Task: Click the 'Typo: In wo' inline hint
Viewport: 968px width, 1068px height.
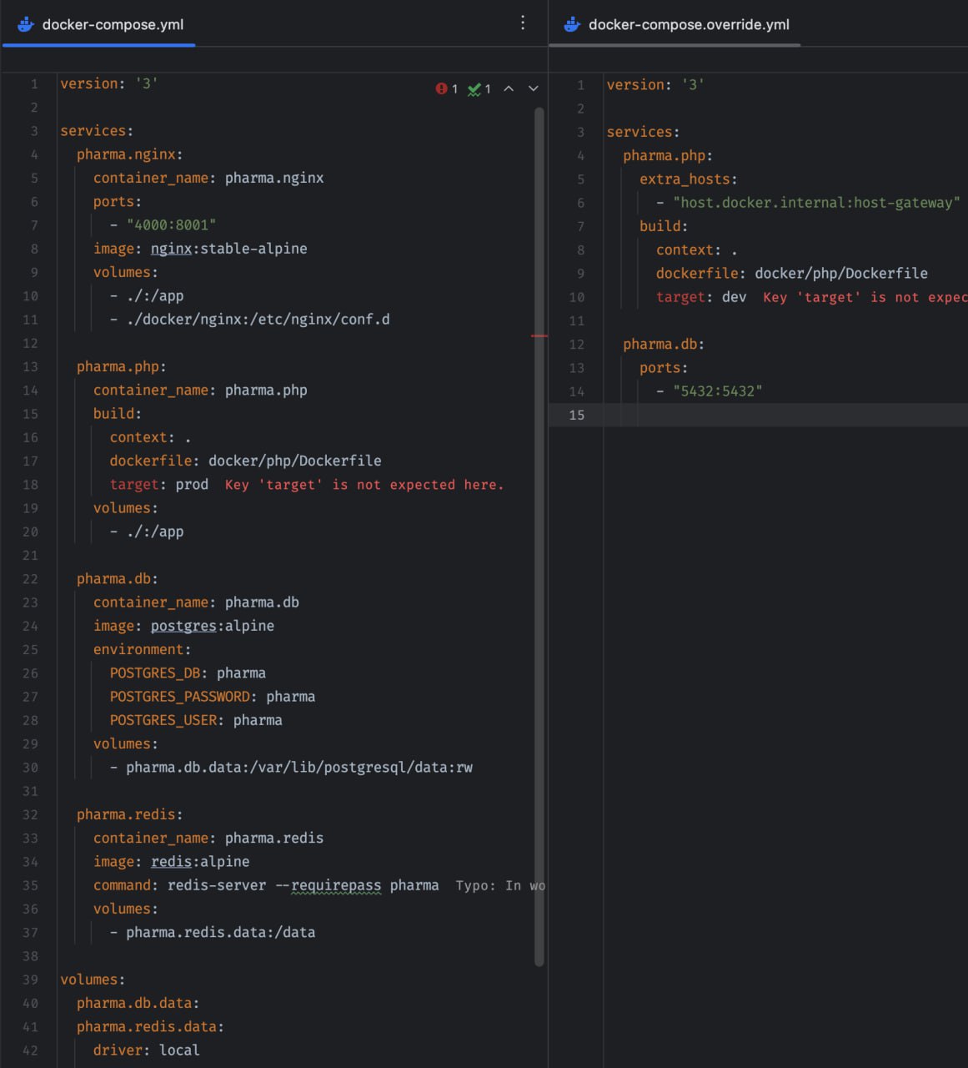Action: tap(500, 884)
